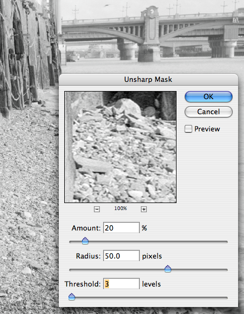This screenshot has height=314, width=244.
Task: Enable the Preview checkbox
Action: pos(188,129)
